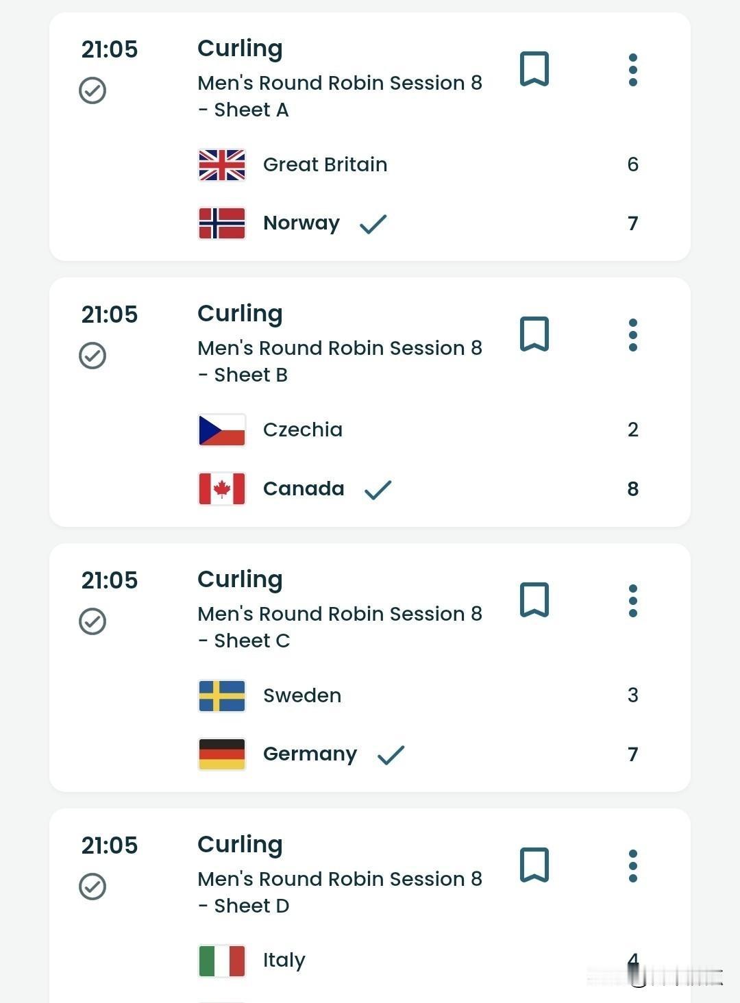
Task: Click the Great Britain flag icon
Action: pyautogui.click(x=222, y=164)
